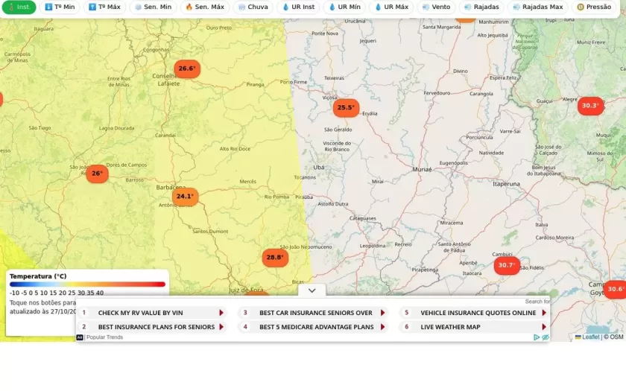Click the AdChoices icon on banner
Image resolution: width=626 pixels, height=391 pixels.
click(x=537, y=337)
